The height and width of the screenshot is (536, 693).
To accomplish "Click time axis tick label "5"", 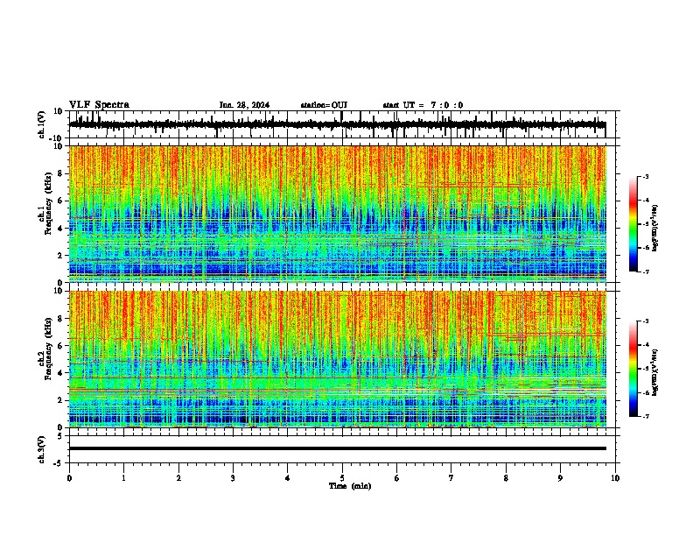I will point(342,478).
